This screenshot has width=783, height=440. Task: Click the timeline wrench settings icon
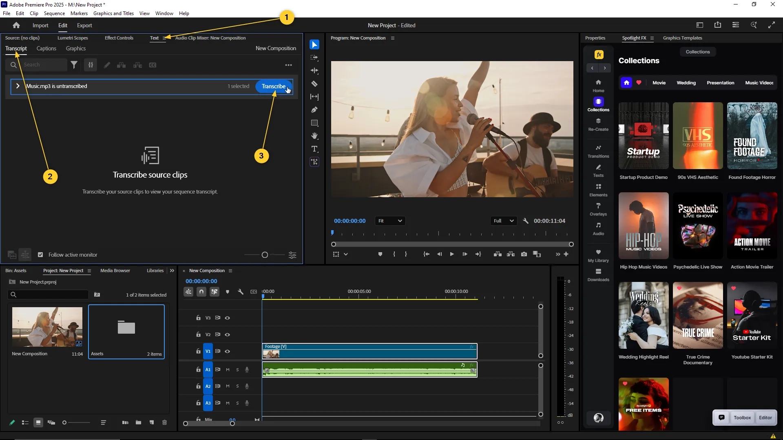[241, 292]
